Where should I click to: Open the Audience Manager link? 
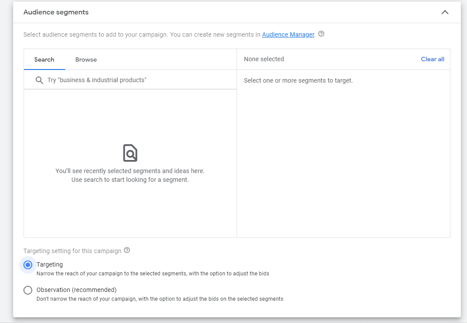(x=288, y=35)
